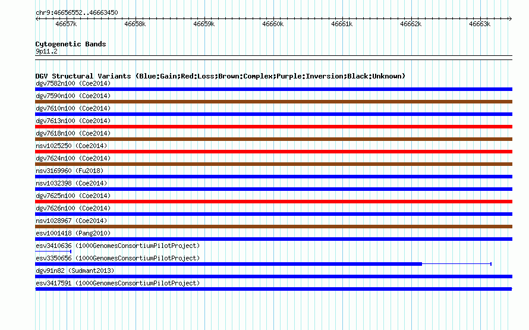Select the red loss bar under dgv7613n100
The image size is (529, 330).
click(x=273, y=127)
